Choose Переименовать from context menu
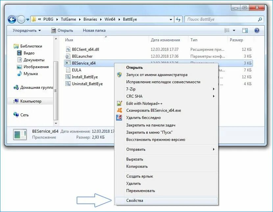The image size is (273, 212). tap(166, 191)
